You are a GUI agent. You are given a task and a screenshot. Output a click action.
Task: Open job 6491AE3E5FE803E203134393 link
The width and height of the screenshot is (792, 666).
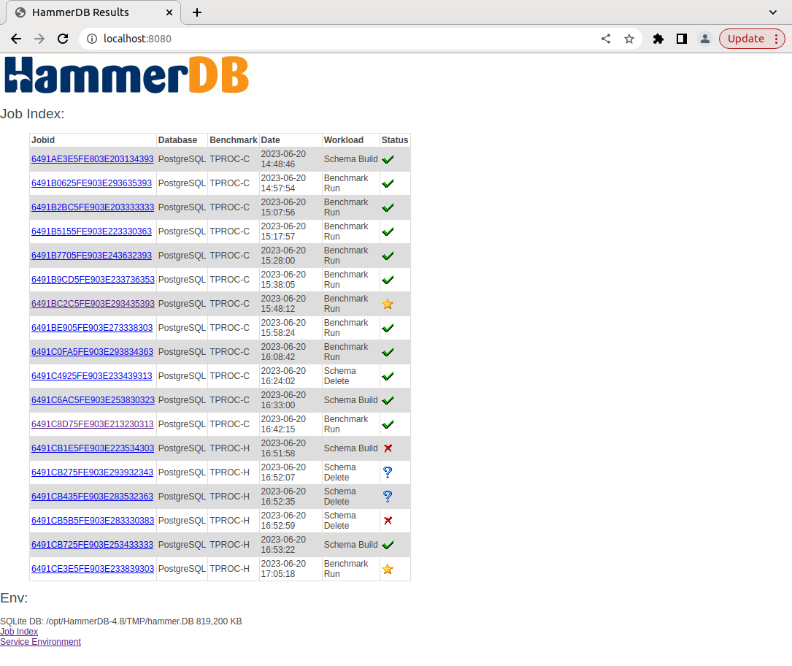pyautogui.click(x=93, y=159)
